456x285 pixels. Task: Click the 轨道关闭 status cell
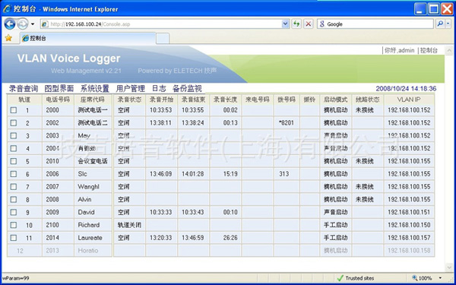tap(129, 225)
